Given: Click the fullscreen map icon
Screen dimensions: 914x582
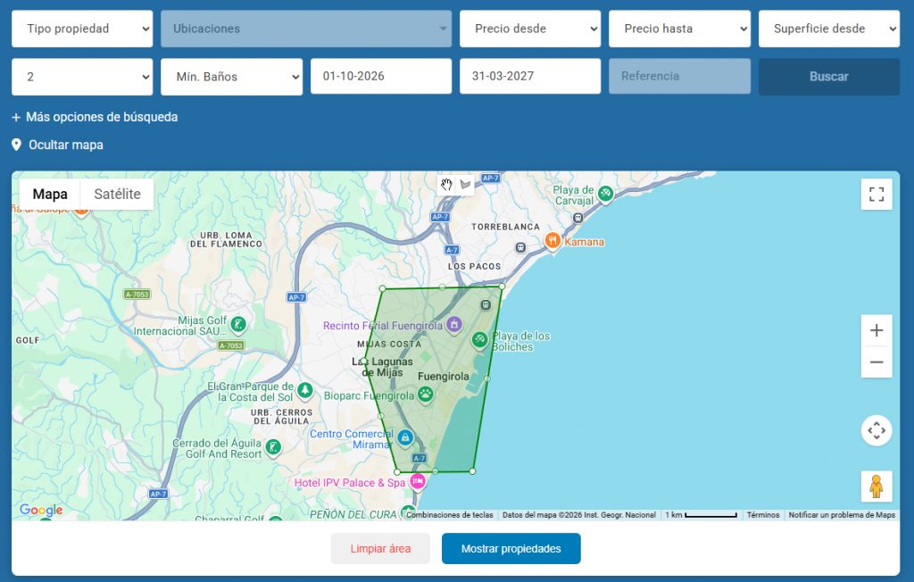Looking at the screenshot, I should coord(876,195).
